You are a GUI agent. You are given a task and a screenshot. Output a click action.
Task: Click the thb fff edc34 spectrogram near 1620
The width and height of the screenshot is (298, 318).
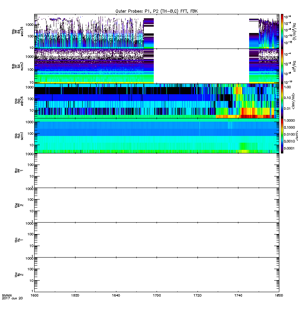tap(75, 31)
